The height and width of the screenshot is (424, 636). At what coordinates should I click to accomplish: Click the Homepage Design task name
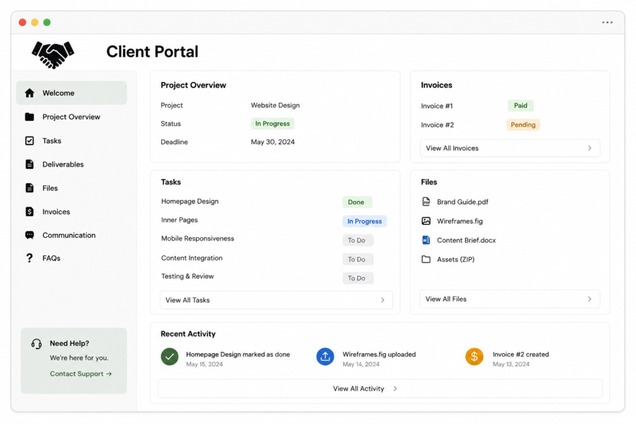click(190, 201)
